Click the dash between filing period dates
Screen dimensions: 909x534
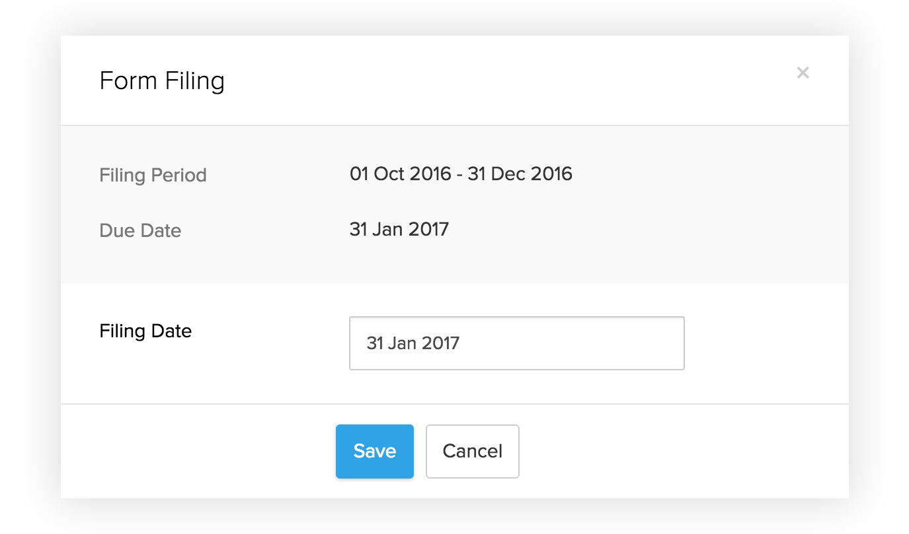(x=459, y=175)
